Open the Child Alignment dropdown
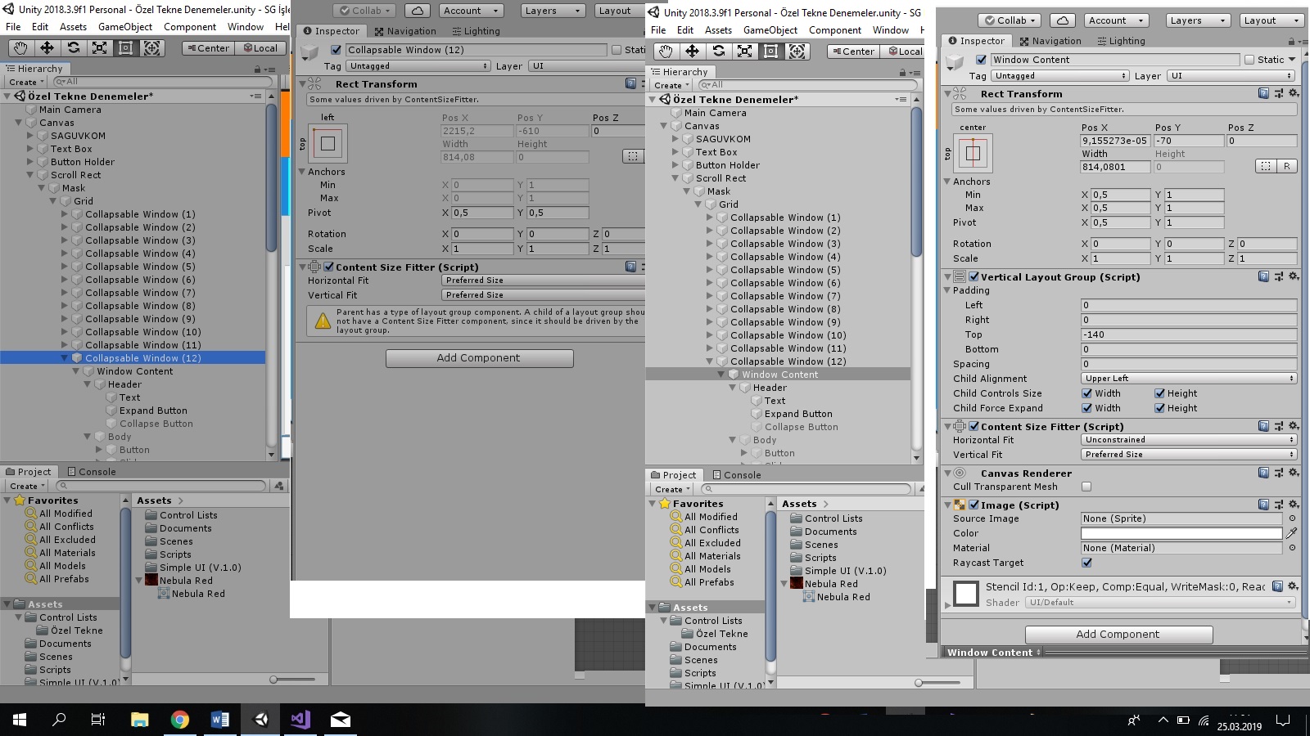This screenshot has height=736, width=1310. tap(1188, 379)
